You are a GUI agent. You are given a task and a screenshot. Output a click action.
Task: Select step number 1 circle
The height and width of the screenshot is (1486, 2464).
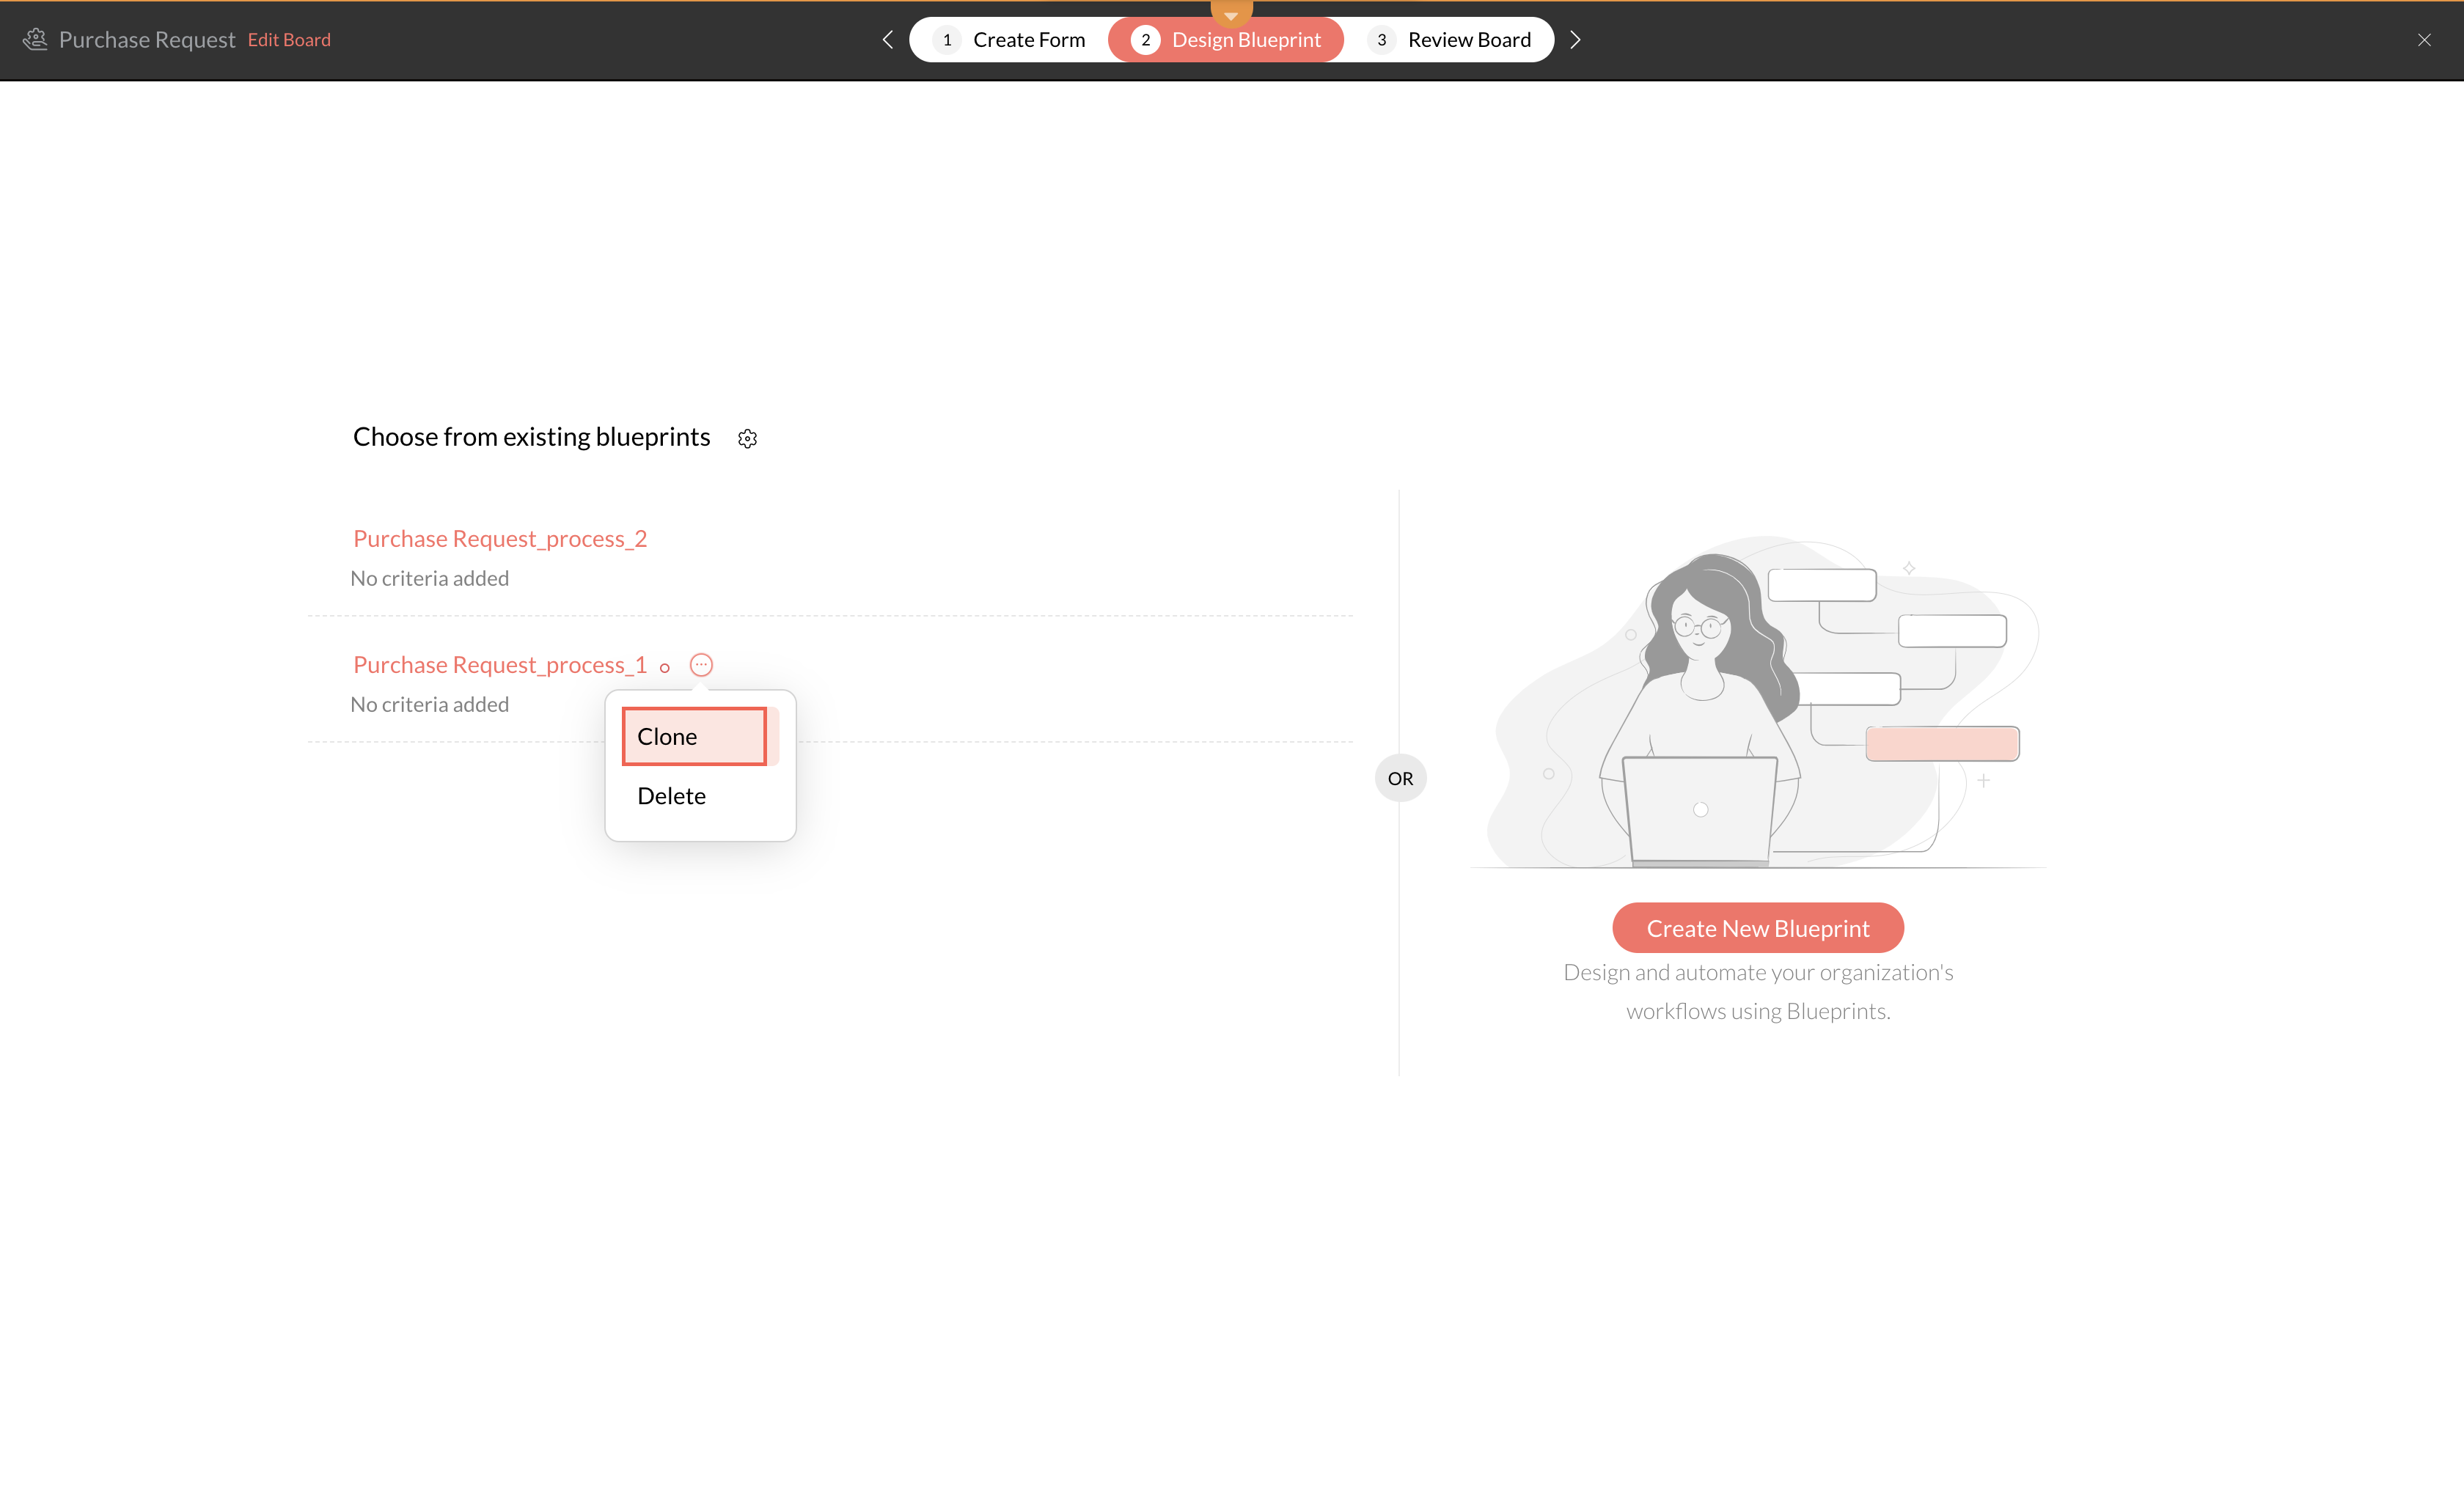(x=946, y=40)
